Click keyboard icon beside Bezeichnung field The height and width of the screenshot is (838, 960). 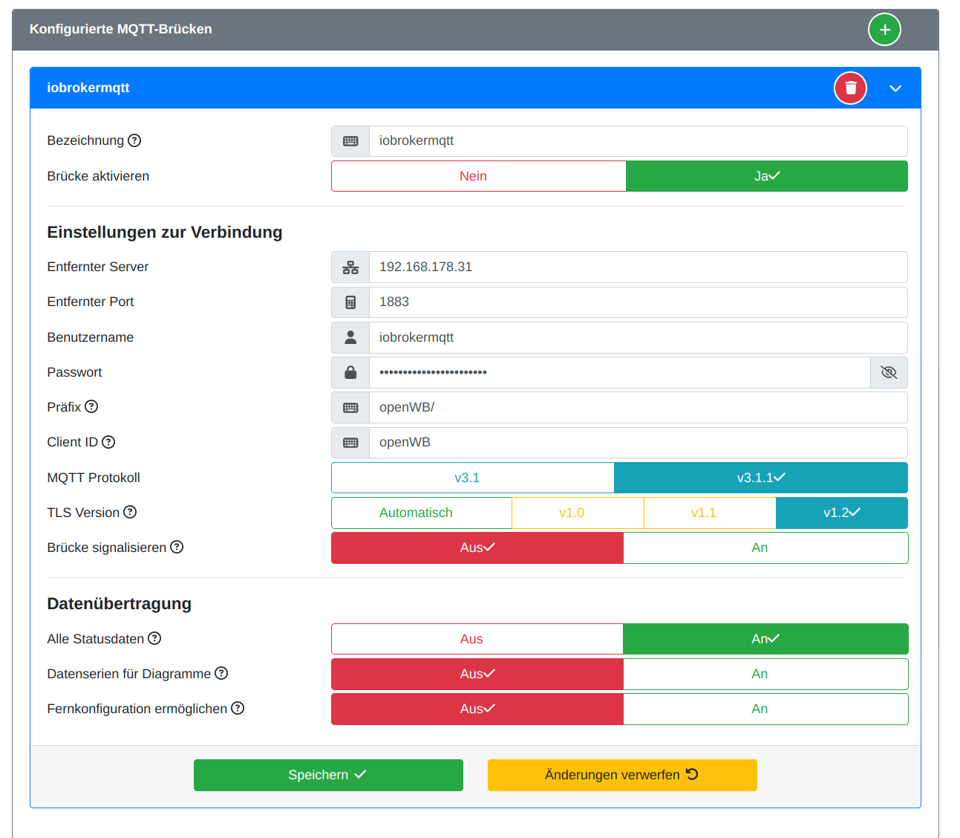click(350, 141)
